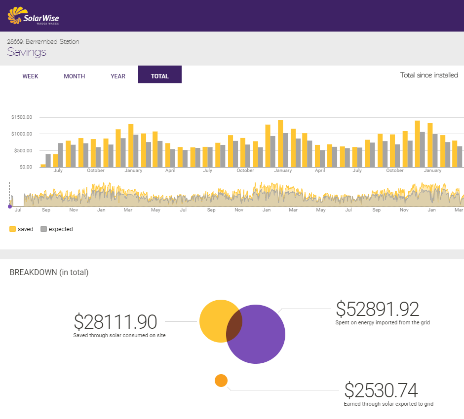Toggle the yellow saved legend marker
The width and height of the screenshot is (464, 419).
13,229
